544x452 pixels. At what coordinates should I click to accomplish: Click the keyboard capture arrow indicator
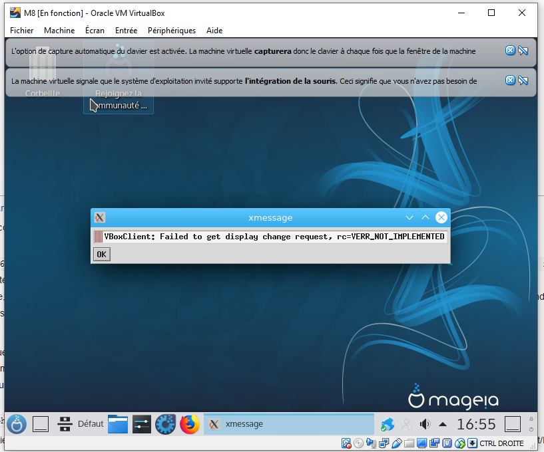(x=472, y=443)
